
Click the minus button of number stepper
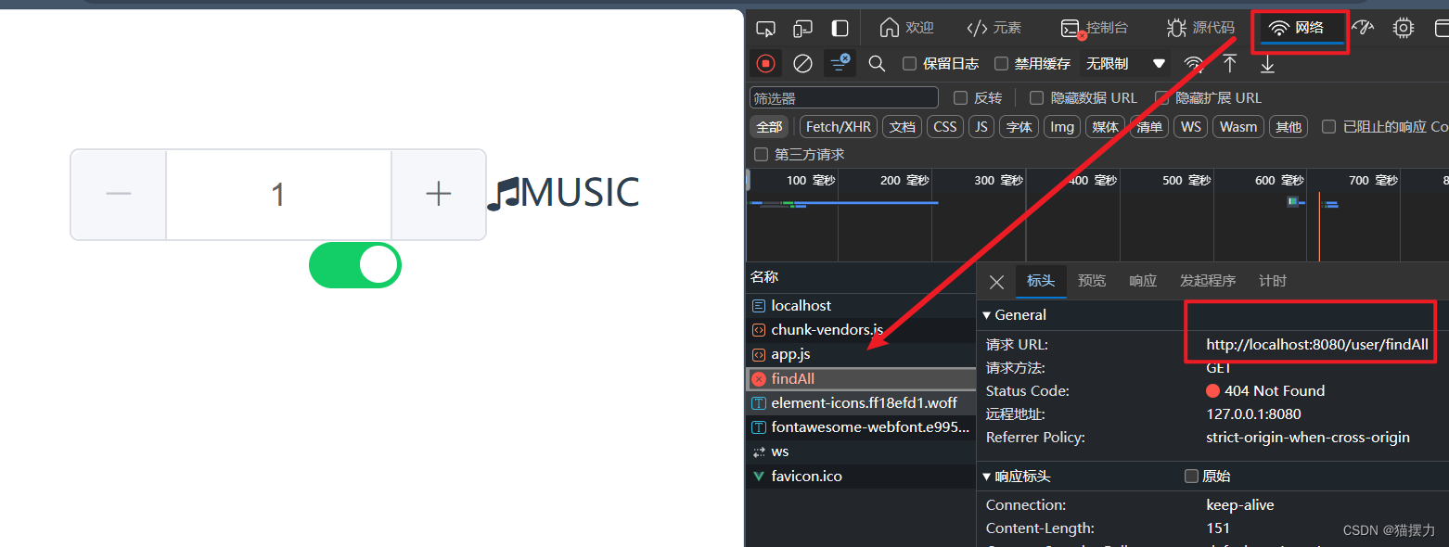[119, 194]
